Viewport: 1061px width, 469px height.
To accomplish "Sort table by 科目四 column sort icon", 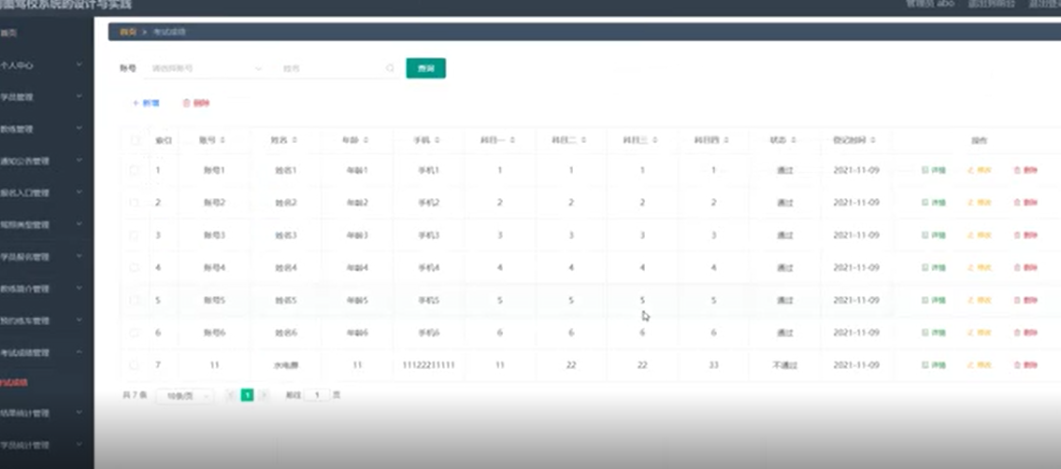I will 726,140.
